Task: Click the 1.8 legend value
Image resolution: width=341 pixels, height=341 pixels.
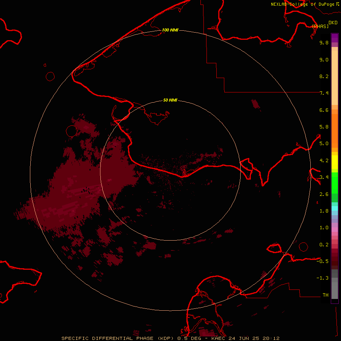Action: click(x=324, y=211)
